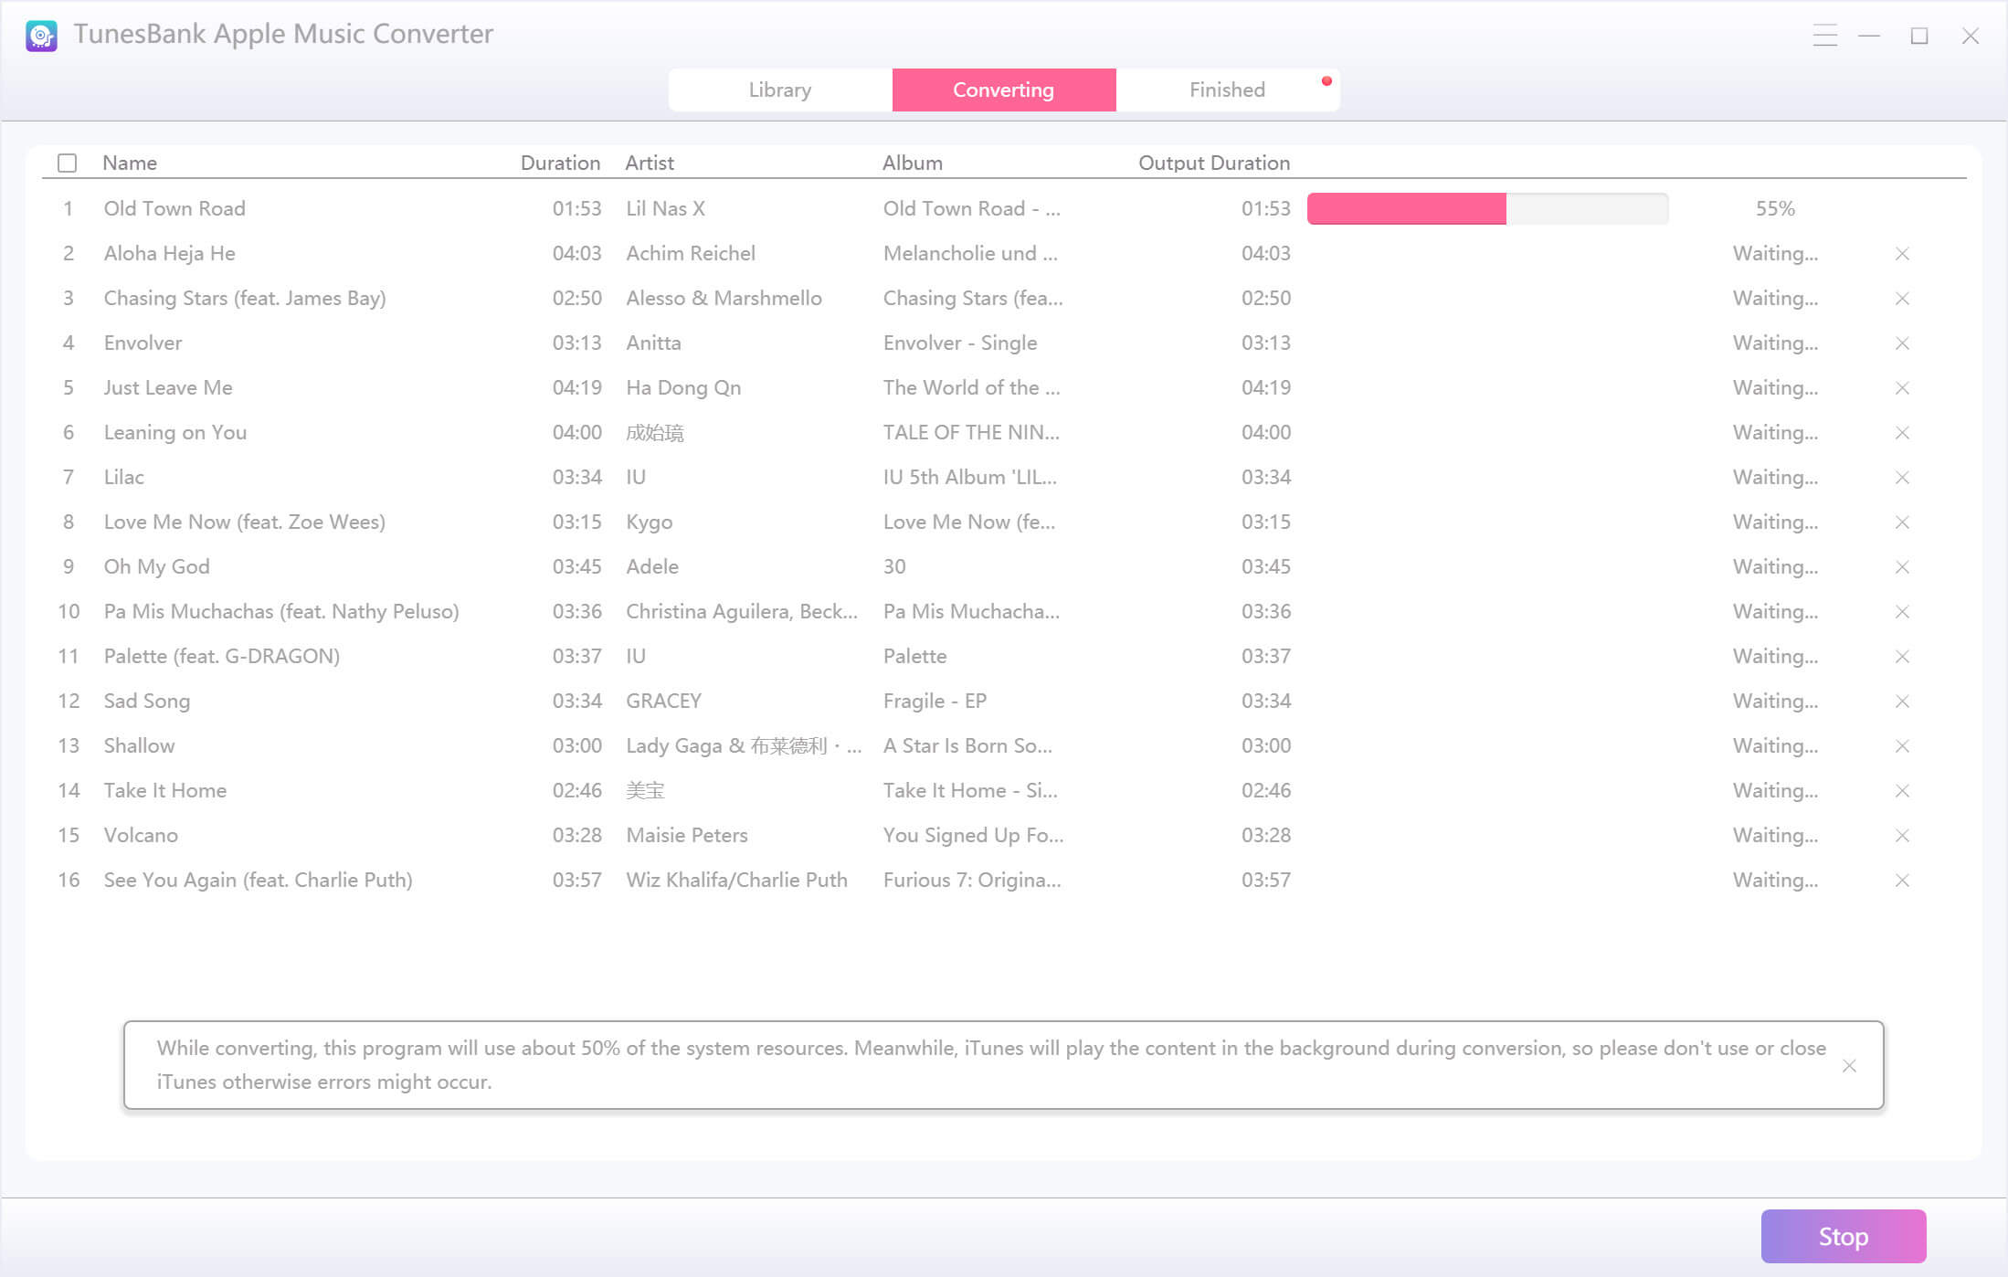
Task: Click the Album column header
Action: 913,163
